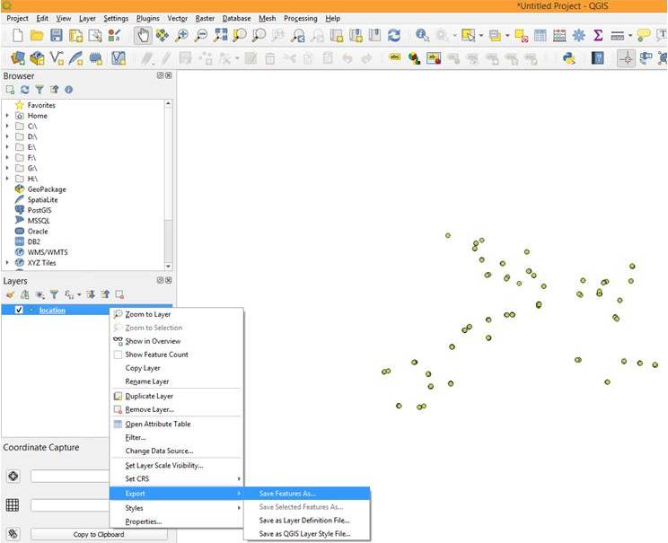Viewport: 668px width, 543px height.
Task: Select Open Attribute Table in context menu
Action: [177, 424]
